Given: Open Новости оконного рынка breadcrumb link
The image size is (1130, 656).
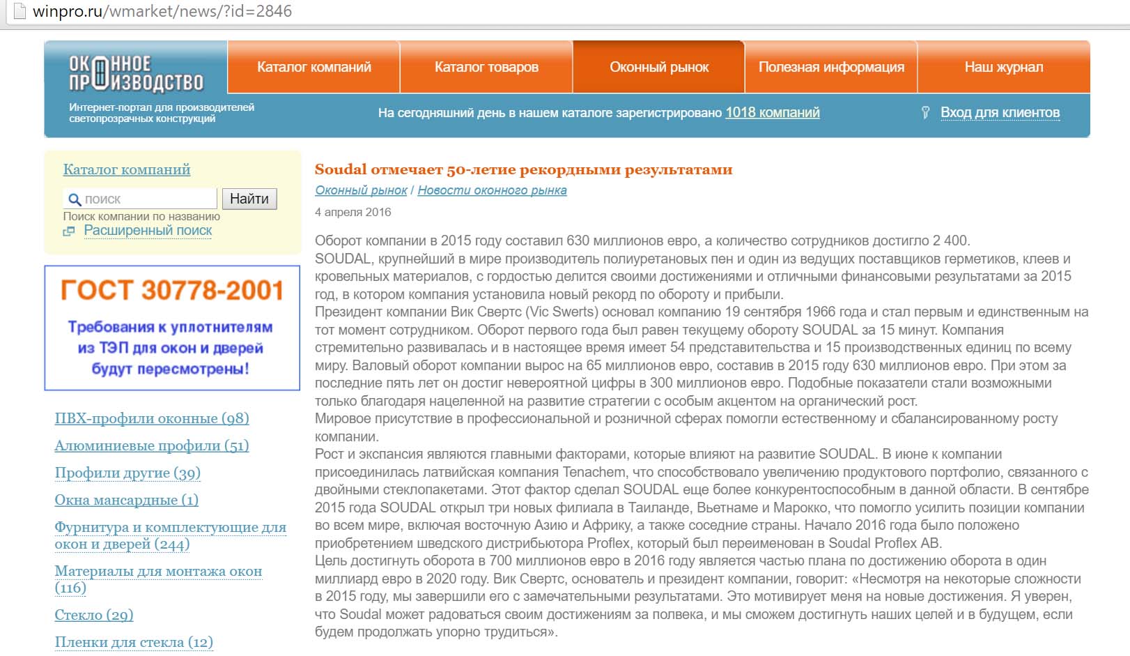Looking at the screenshot, I should [492, 190].
